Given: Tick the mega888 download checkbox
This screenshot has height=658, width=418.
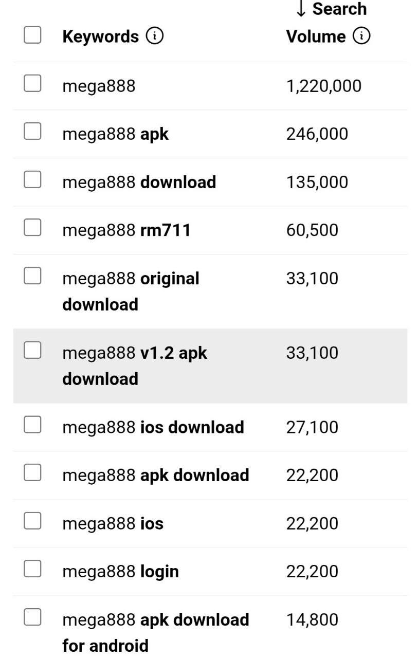Looking at the screenshot, I should pos(32,180).
